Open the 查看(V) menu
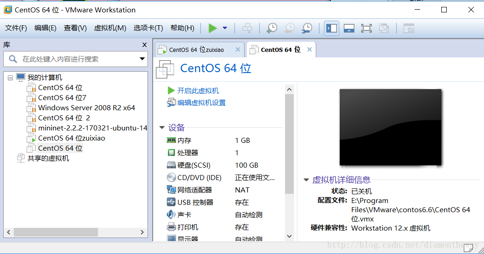 click(x=75, y=28)
